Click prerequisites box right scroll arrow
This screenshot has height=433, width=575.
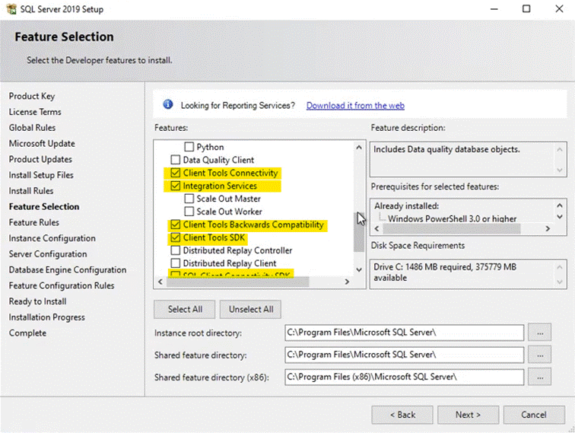548,228
